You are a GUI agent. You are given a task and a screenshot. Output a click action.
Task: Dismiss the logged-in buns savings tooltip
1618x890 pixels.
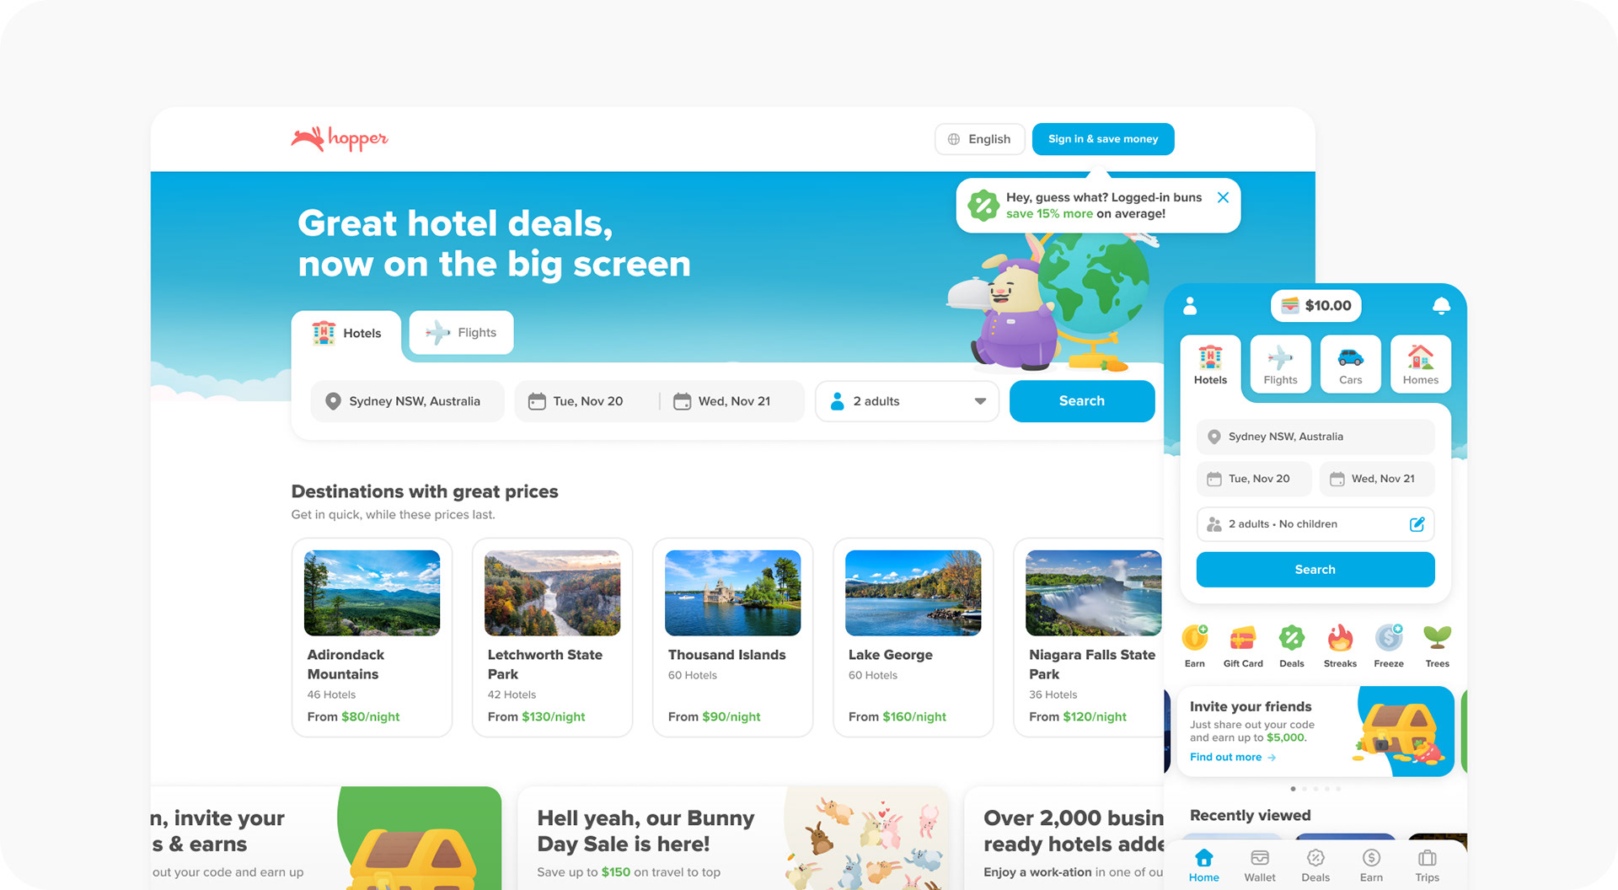point(1223,197)
